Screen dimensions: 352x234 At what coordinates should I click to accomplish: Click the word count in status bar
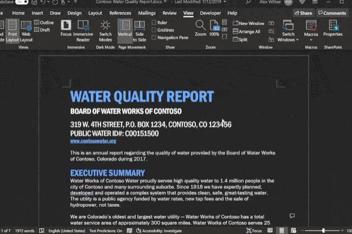click(24, 231)
